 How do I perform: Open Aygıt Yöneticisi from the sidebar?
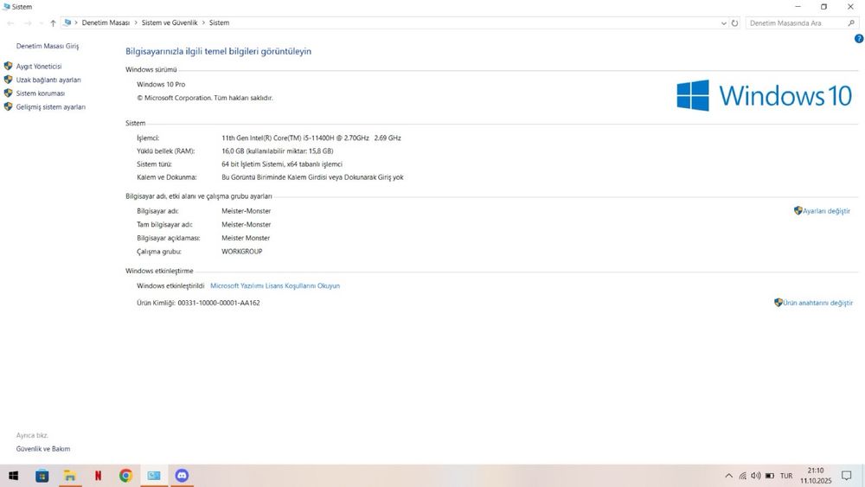(x=39, y=67)
